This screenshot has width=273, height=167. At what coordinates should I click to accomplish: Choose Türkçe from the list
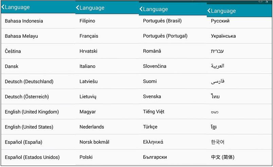coord(150,127)
